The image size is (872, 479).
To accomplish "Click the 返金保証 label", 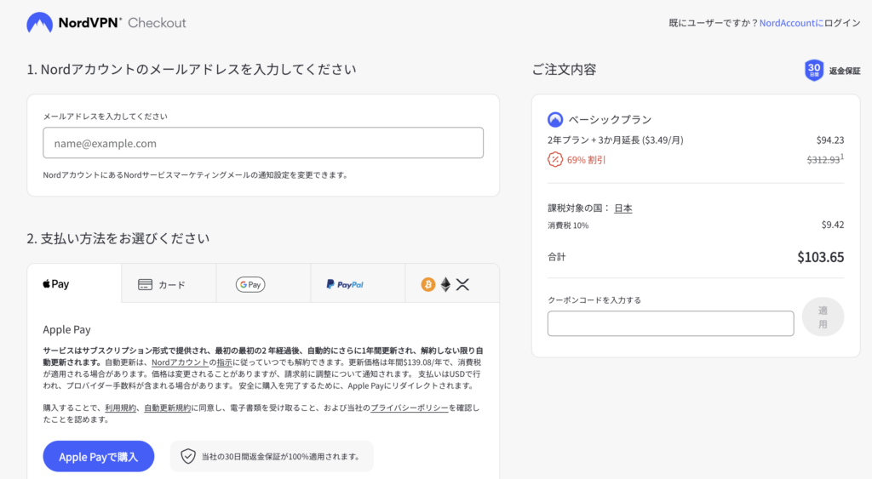I will click(x=845, y=71).
